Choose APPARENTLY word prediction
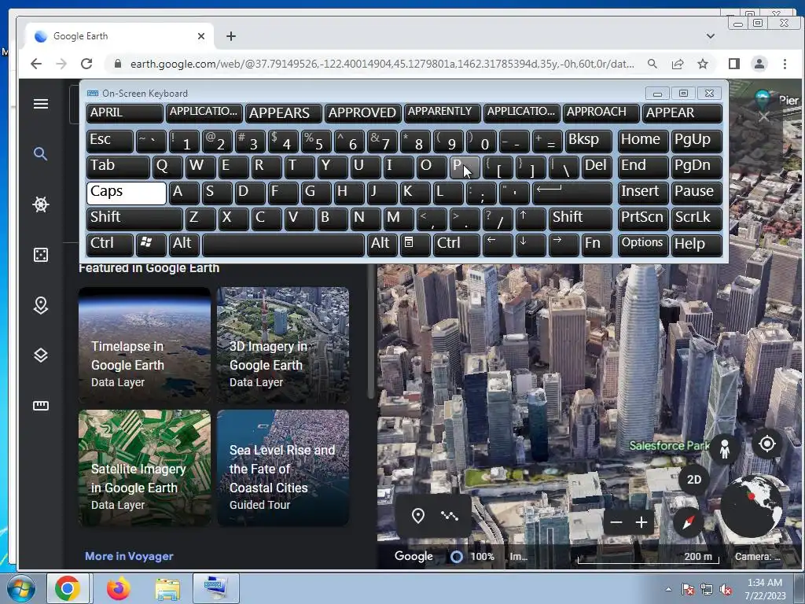Viewport: 805px width, 604px height. tap(442, 113)
